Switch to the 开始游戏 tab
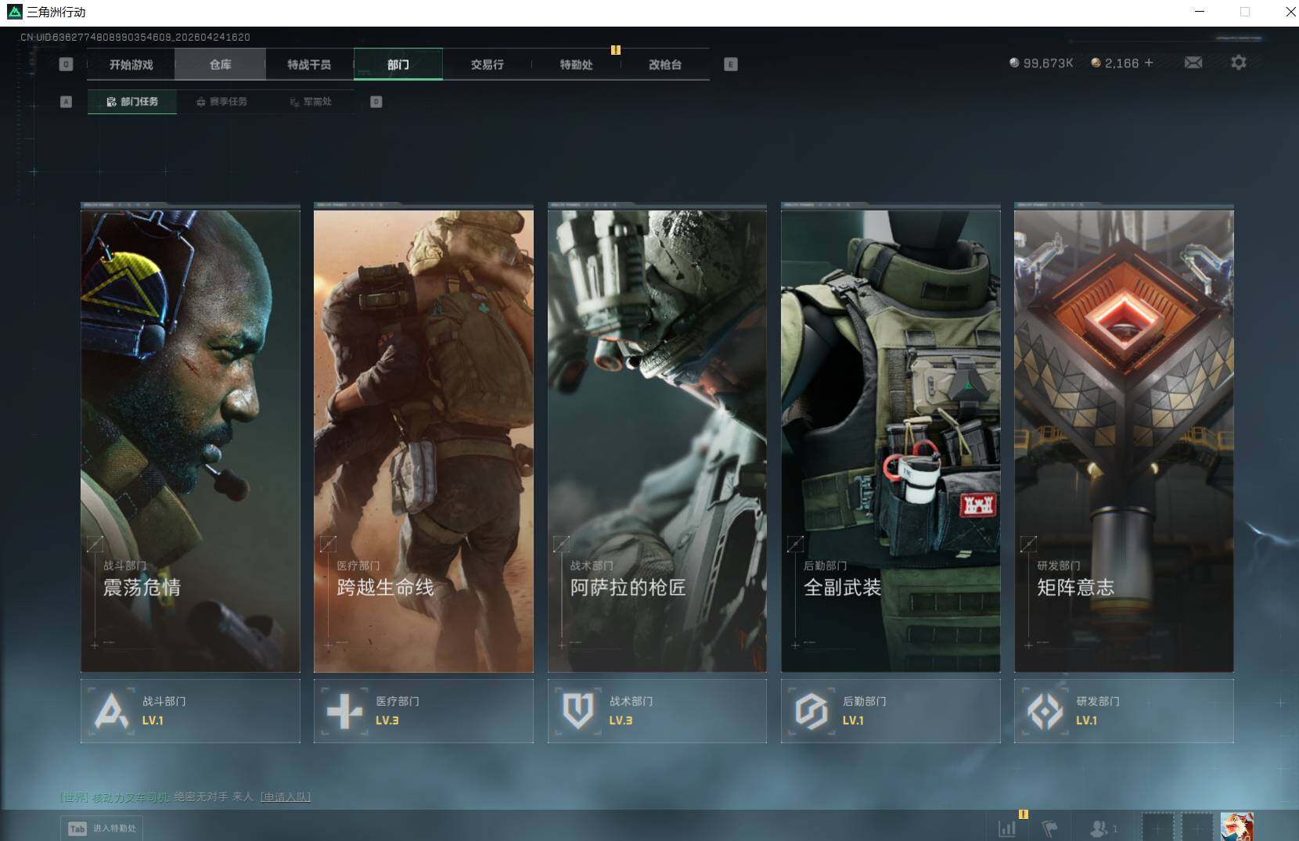The height and width of the screenshot is (841, 1299). tap(131, 64)
